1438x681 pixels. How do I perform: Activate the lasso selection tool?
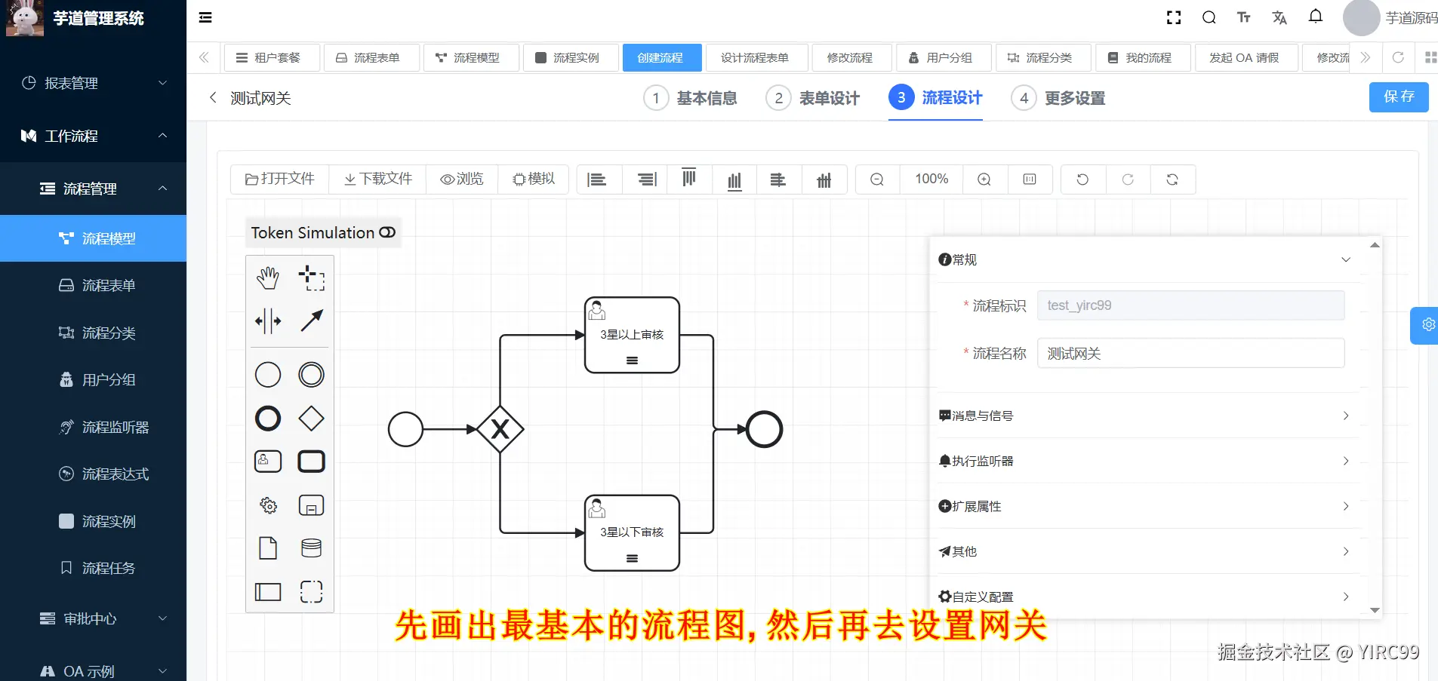click(311, 277)
